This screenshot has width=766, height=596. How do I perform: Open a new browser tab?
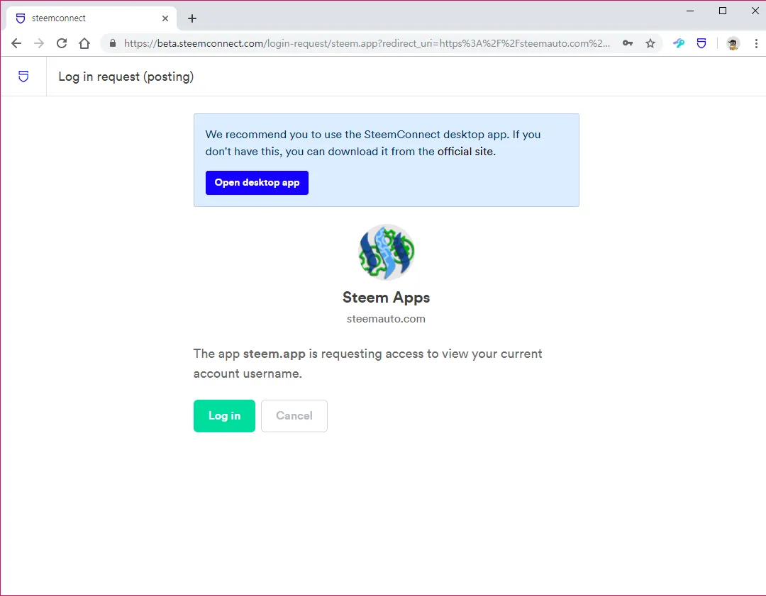click(192, 18)
